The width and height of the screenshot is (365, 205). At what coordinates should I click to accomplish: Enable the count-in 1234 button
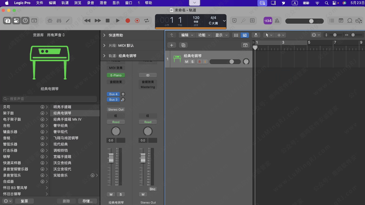[x=268, y=21]
